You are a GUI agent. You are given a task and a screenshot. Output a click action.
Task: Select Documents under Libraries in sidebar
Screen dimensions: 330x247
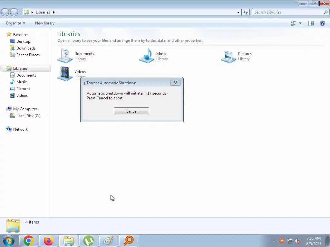26,75
